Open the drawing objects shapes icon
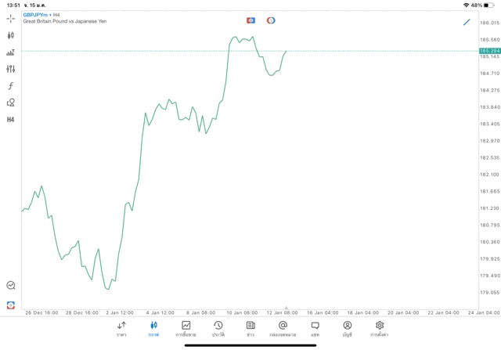Viewport: 501px width, 350px height. click(11, 103)
